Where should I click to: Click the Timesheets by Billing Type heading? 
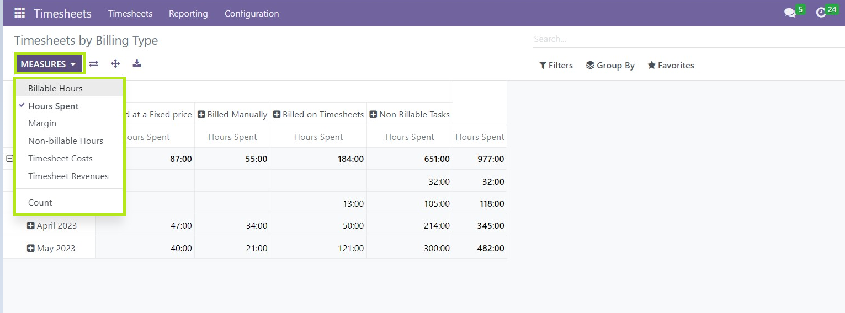point(86,40)
